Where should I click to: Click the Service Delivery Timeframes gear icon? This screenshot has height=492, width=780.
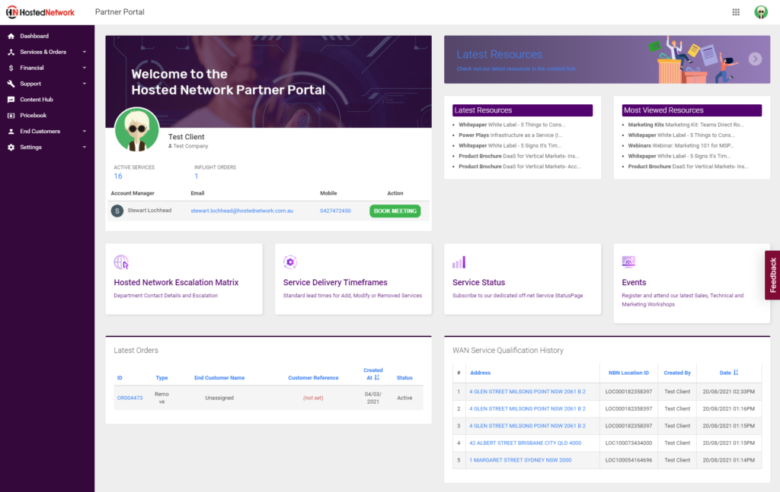tap(290, 262)
